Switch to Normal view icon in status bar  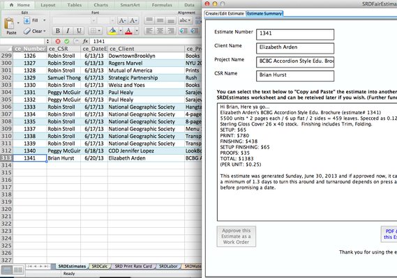pos(7,270)
